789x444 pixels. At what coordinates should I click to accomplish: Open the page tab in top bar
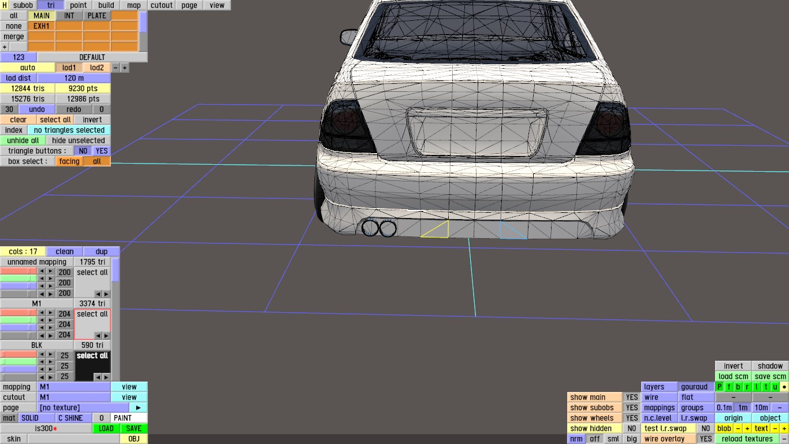(189, 5)
